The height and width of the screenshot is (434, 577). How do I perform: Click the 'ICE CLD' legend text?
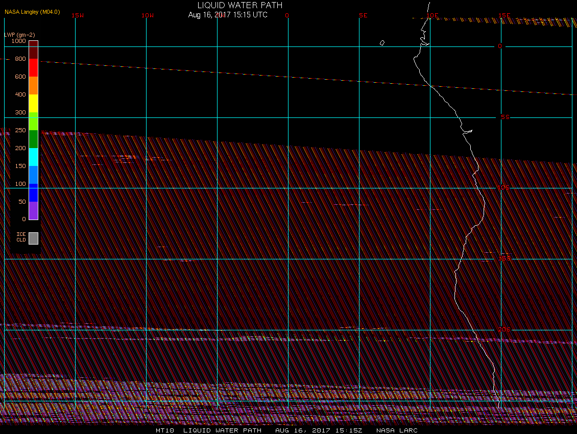(21, 237)
